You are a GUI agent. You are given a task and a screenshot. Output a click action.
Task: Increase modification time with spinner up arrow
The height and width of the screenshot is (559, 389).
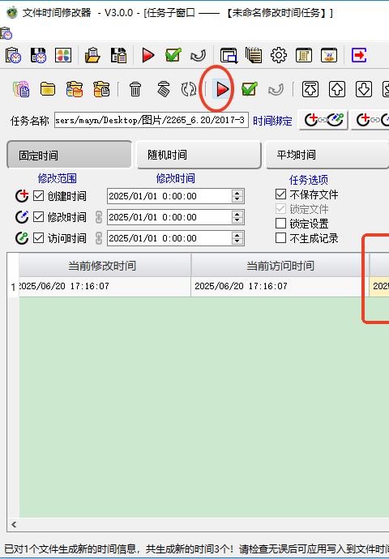coord(237,214)
